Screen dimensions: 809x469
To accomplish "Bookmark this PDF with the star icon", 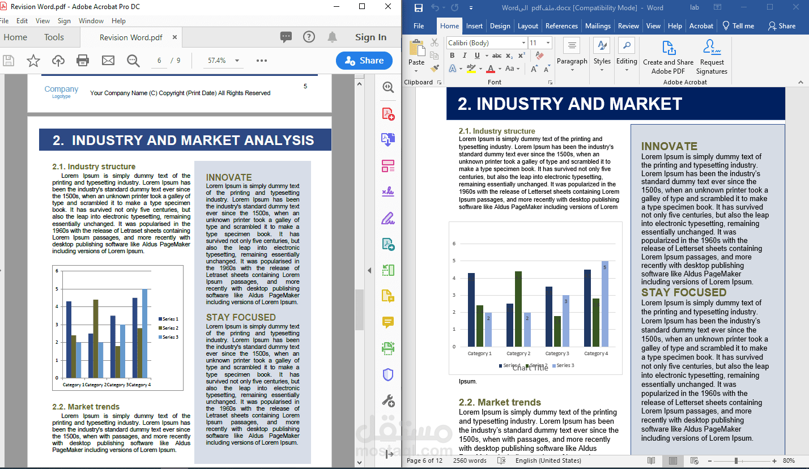I will (x=33, y=61).
